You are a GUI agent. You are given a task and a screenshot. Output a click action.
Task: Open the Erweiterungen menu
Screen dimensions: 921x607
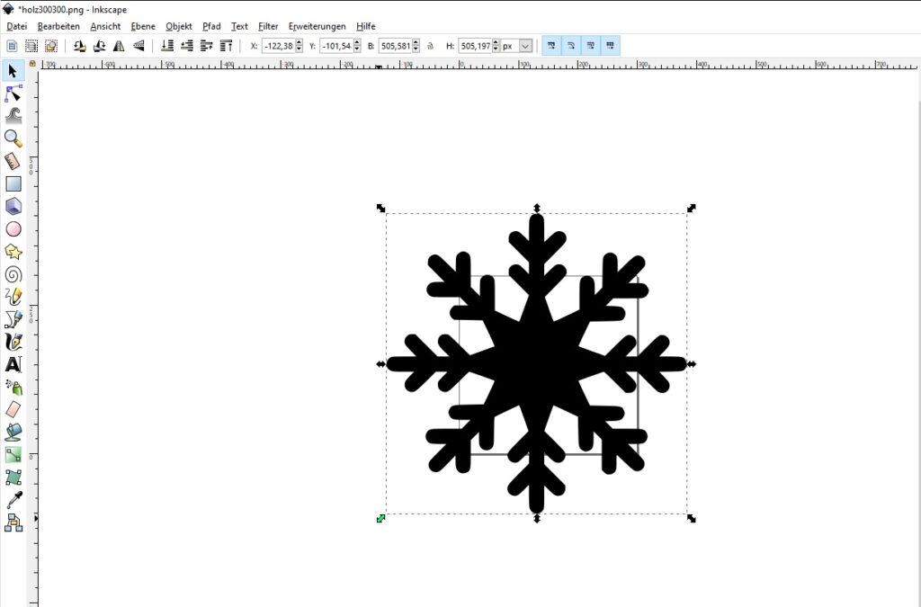pyautogui.click(x=317, y=26)
